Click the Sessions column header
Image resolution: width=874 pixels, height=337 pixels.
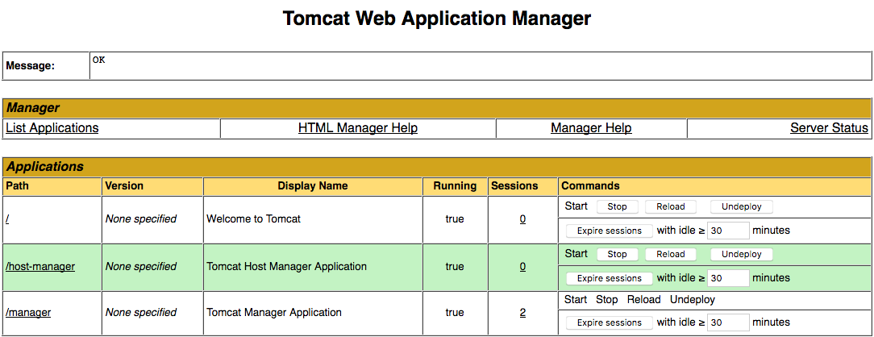[514, 186]
